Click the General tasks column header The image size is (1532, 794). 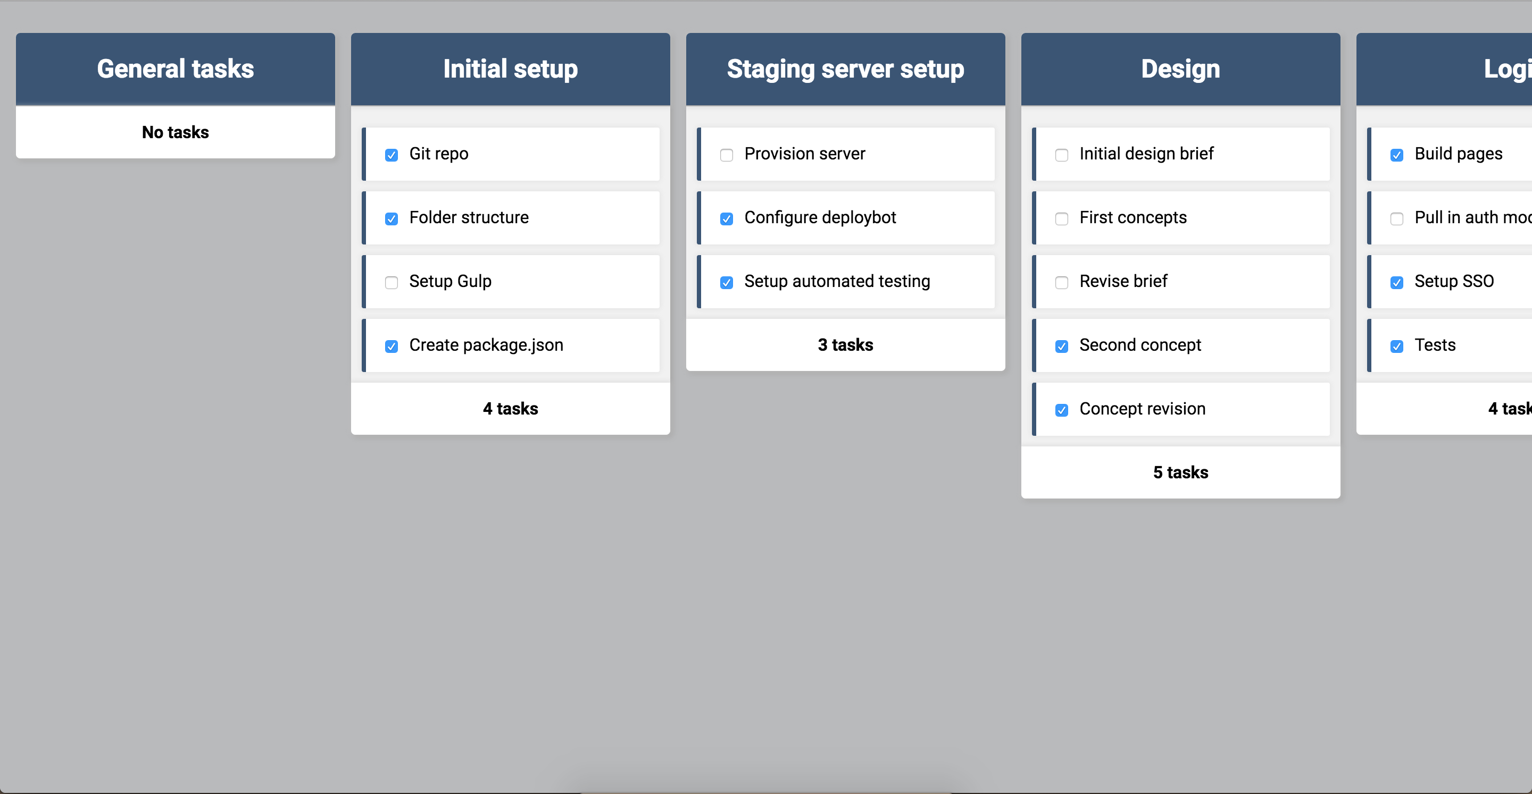click(x=176, y=69)
